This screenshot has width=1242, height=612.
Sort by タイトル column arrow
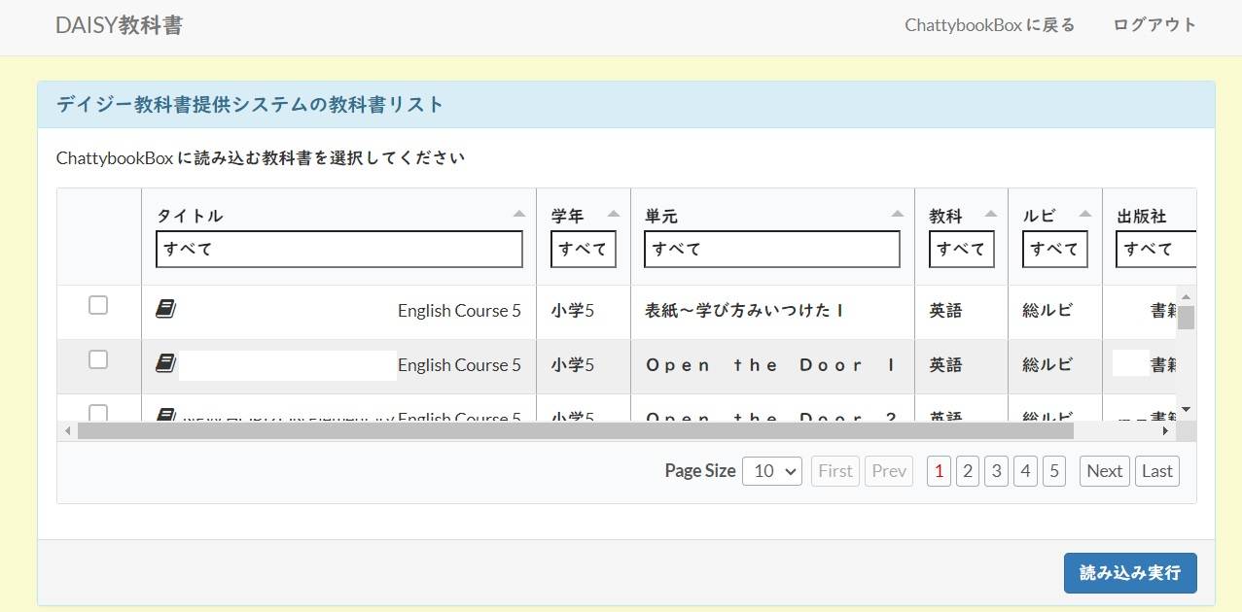tap(519, 214)
